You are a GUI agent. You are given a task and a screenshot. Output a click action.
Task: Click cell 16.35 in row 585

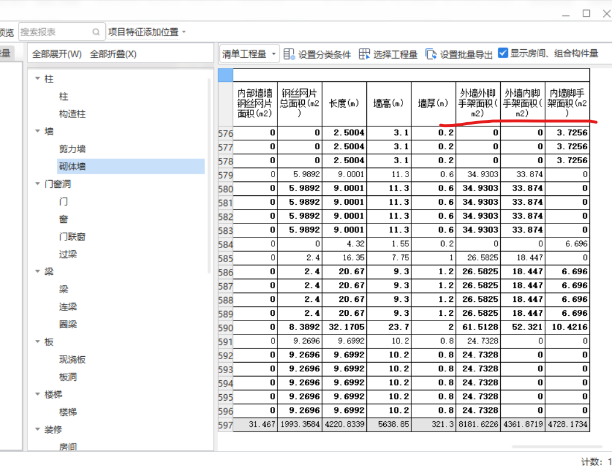point(344,257)
